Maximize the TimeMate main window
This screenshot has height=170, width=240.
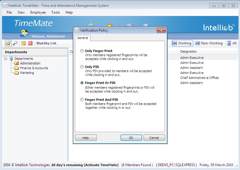(x=223, y=6)
